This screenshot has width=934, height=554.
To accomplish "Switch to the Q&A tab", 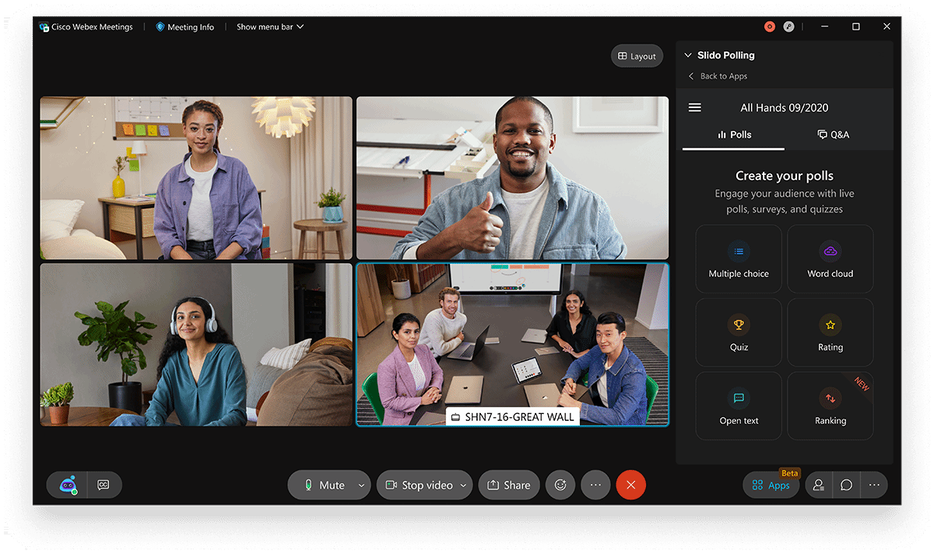I will pos(833,134).
